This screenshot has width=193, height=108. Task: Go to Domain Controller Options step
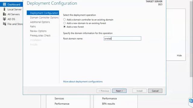(x=44, y=17)
